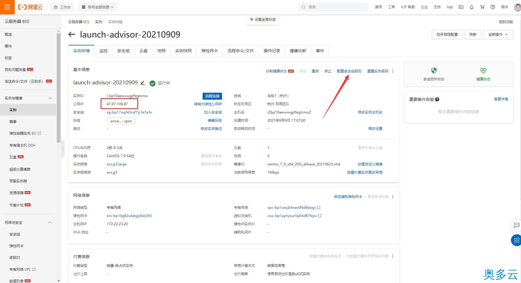Collapse the left sidebar handle

pos(63,149)
